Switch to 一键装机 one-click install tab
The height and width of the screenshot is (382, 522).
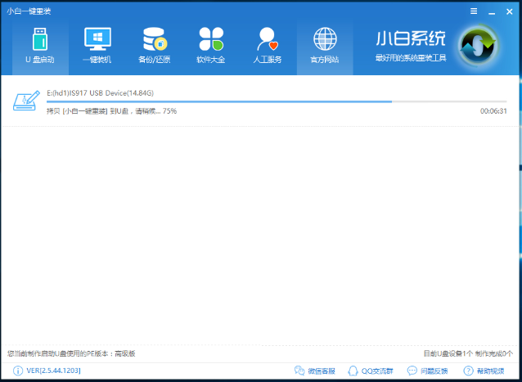97,46
